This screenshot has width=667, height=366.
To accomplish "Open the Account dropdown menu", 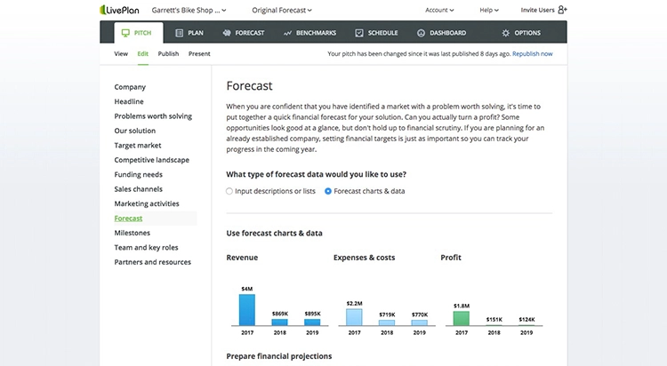I will pyautogui.click(x=440, y=10).
